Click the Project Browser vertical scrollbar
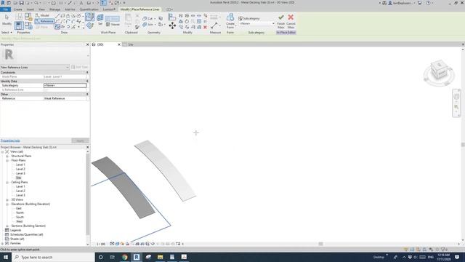This screenshot has width=465, height=262. [x=87, y=194]
